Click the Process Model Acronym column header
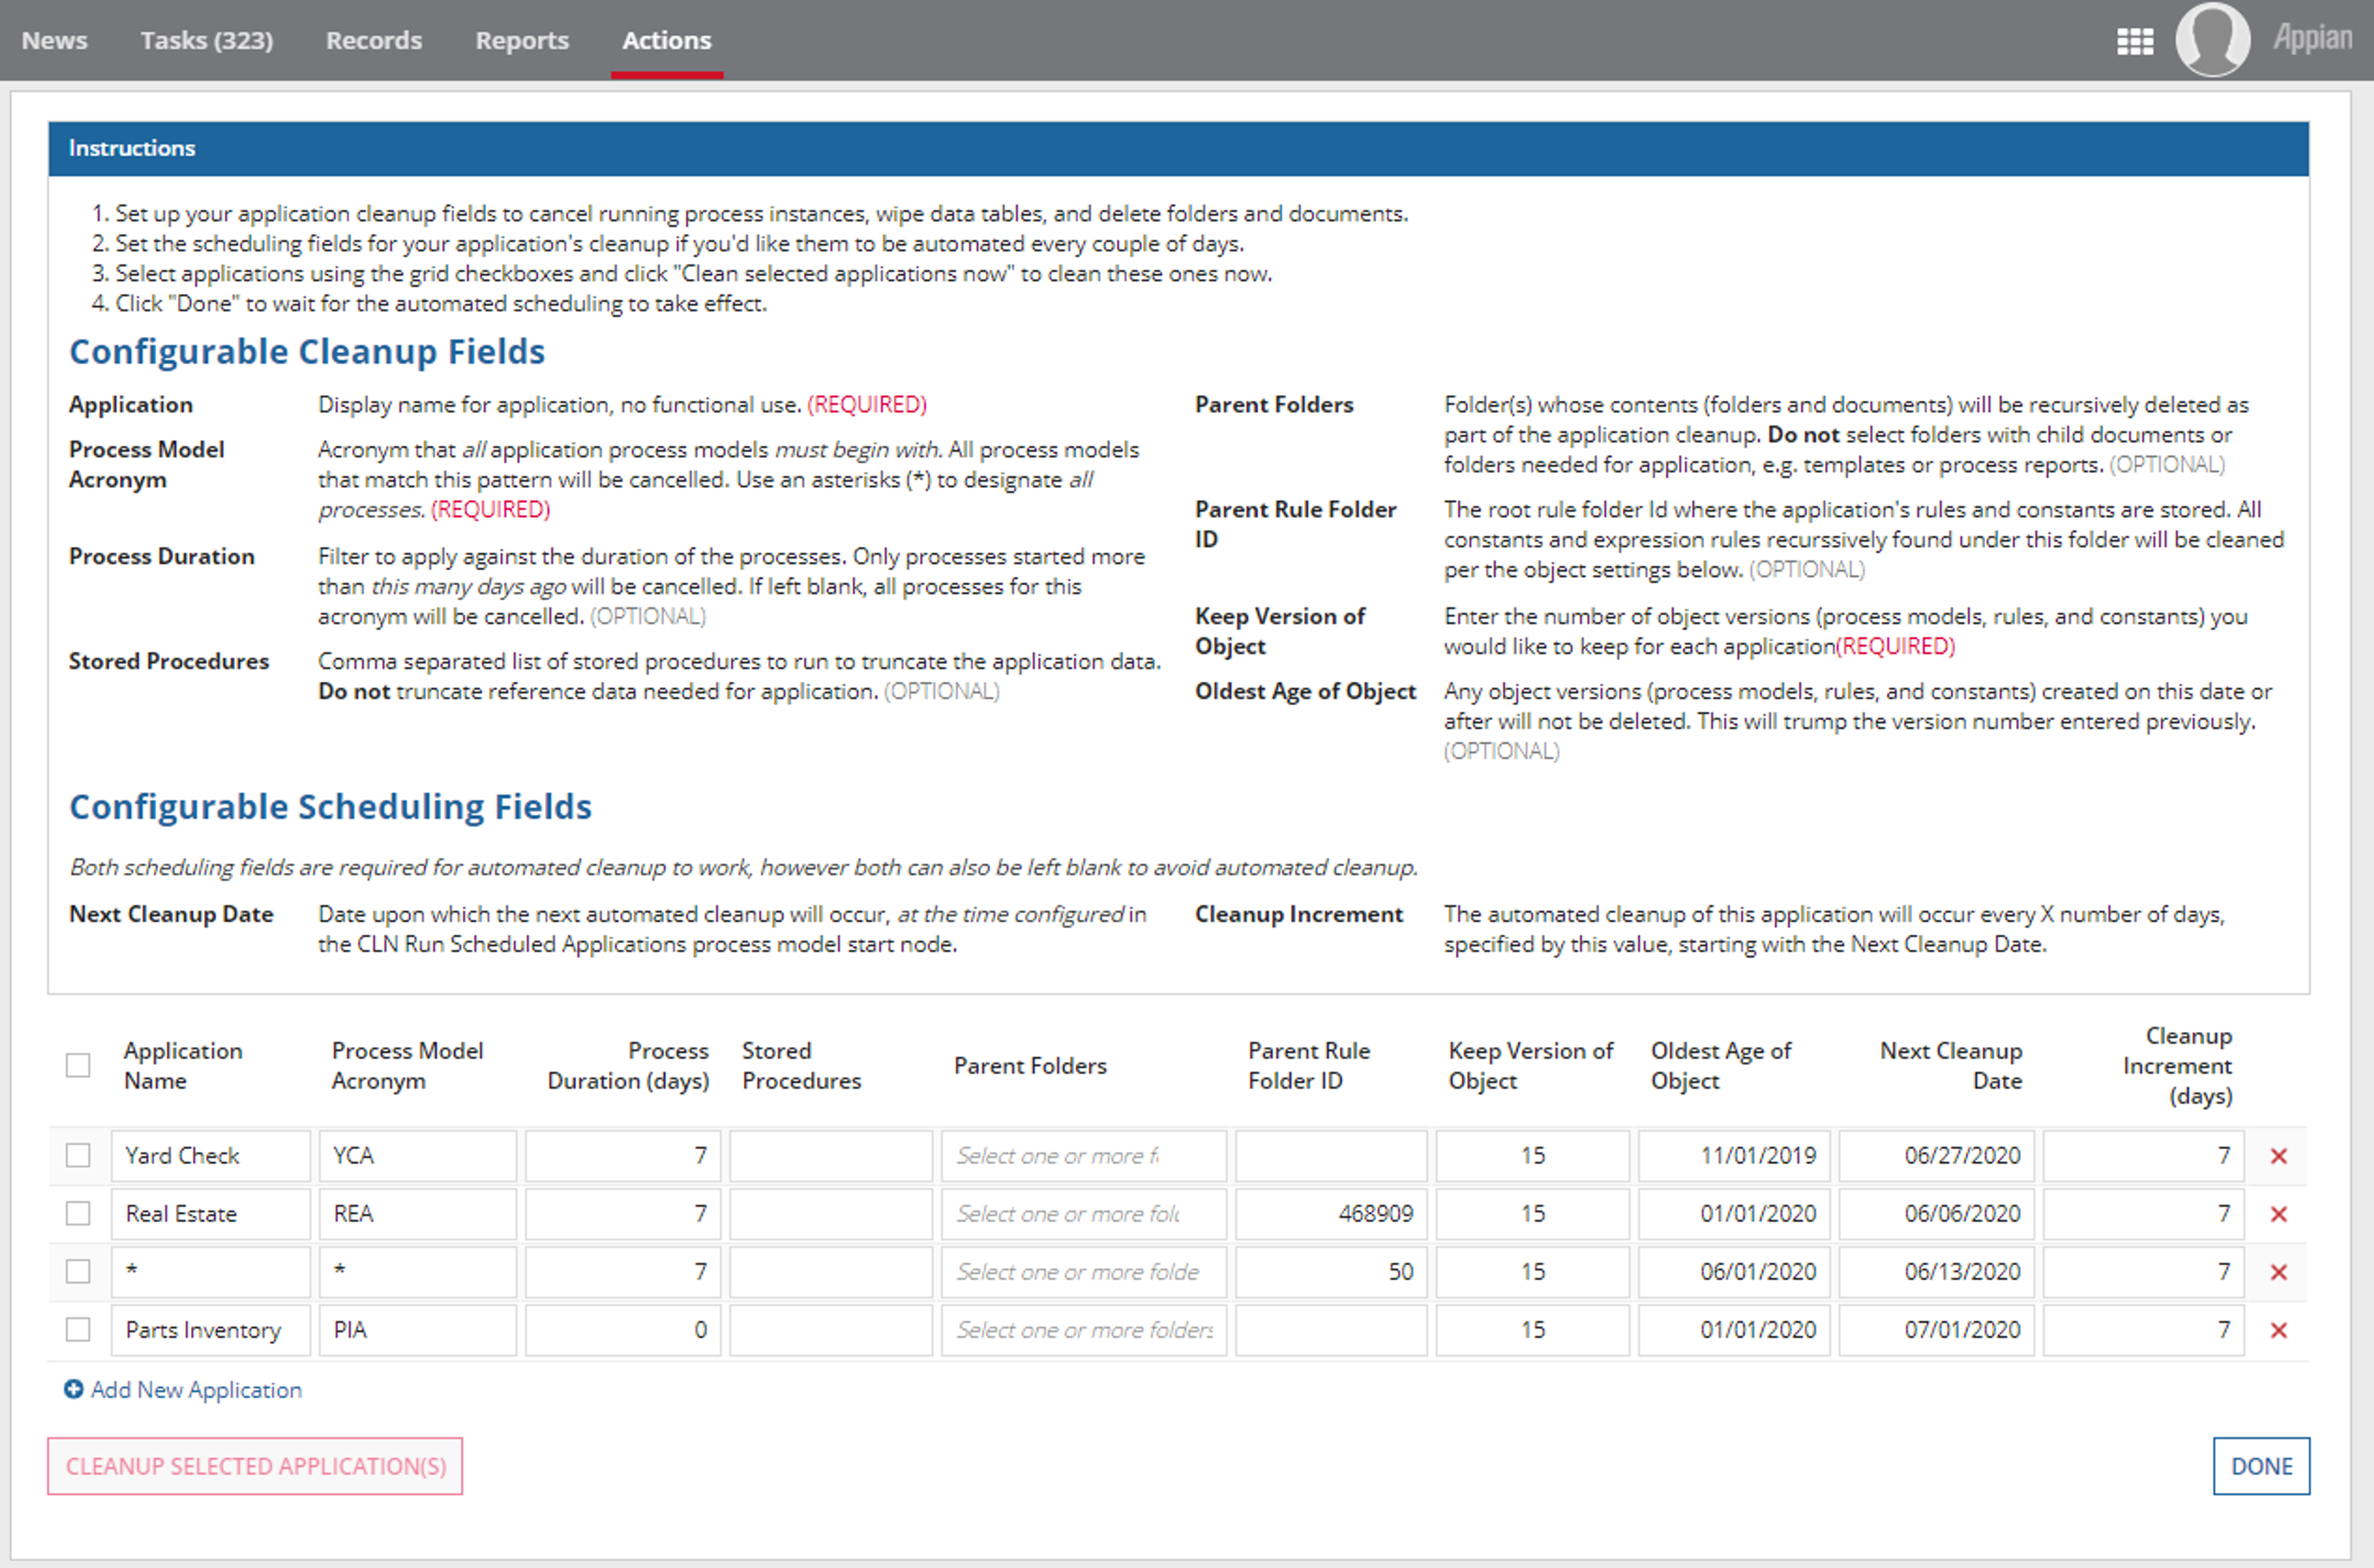The height and width of the screenshot is (1568, 2374). click(408, 1066)
